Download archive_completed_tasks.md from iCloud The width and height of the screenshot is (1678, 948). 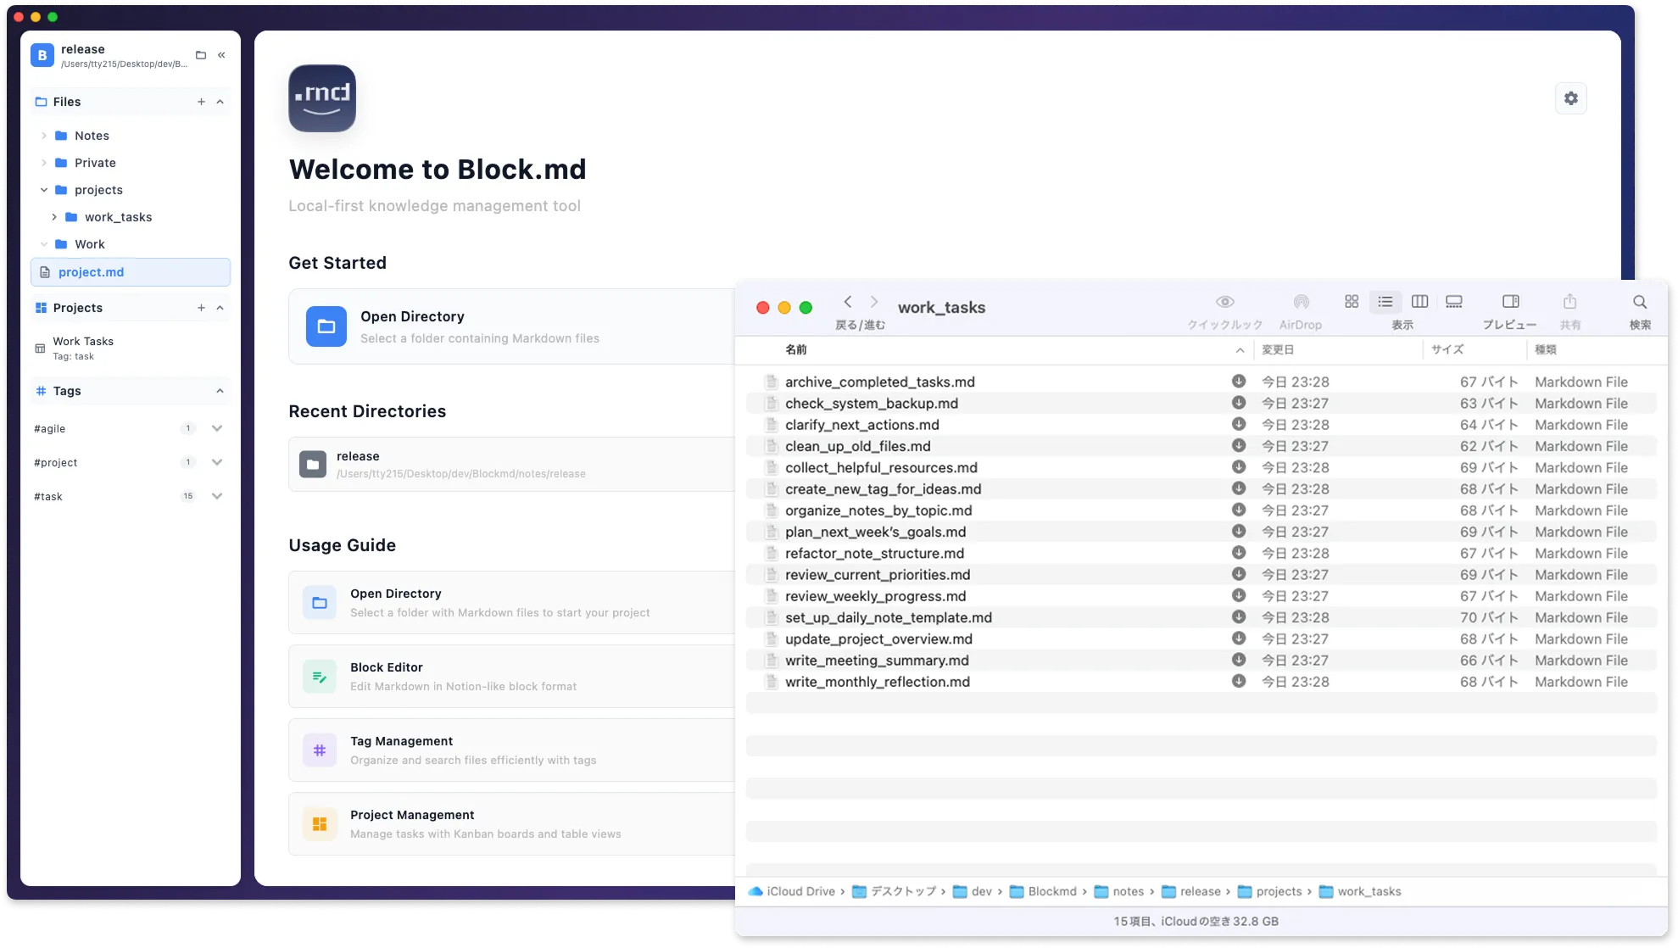click(1239, 382)
